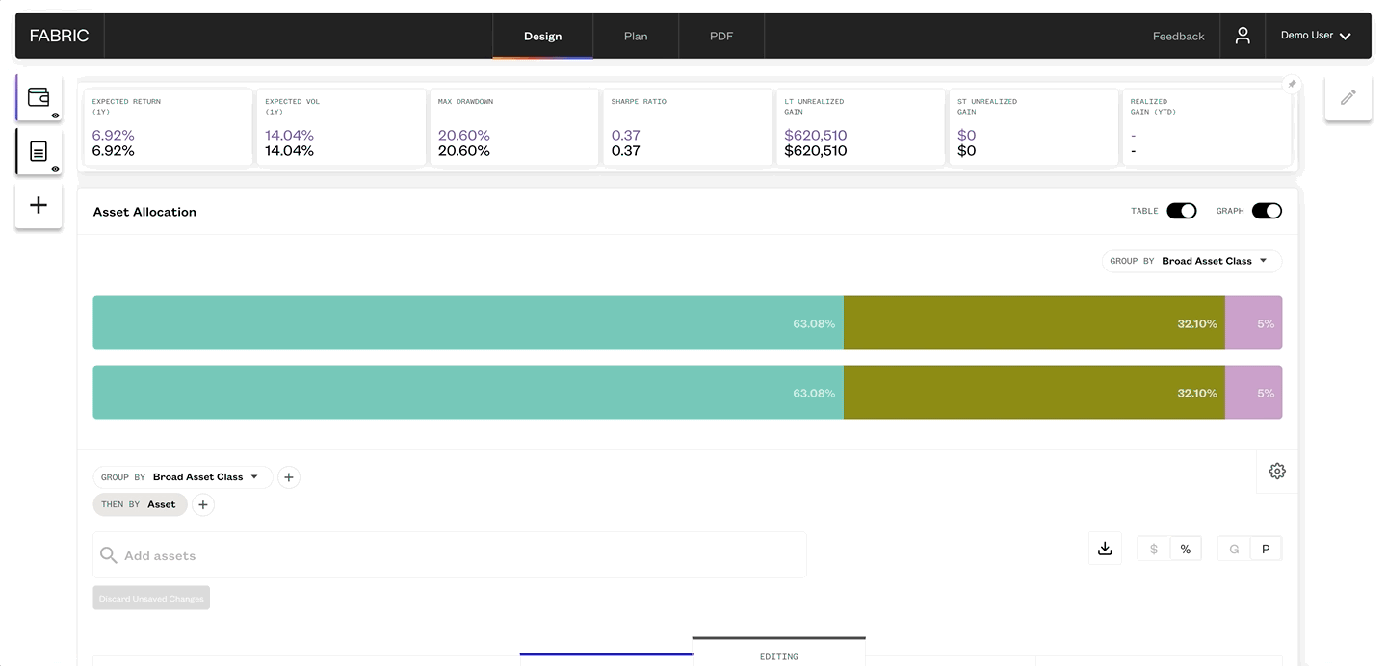The width and height of the screenshot is (1387, 666).
Task: Switch to the PDF tab
Action: pos(721,36)
